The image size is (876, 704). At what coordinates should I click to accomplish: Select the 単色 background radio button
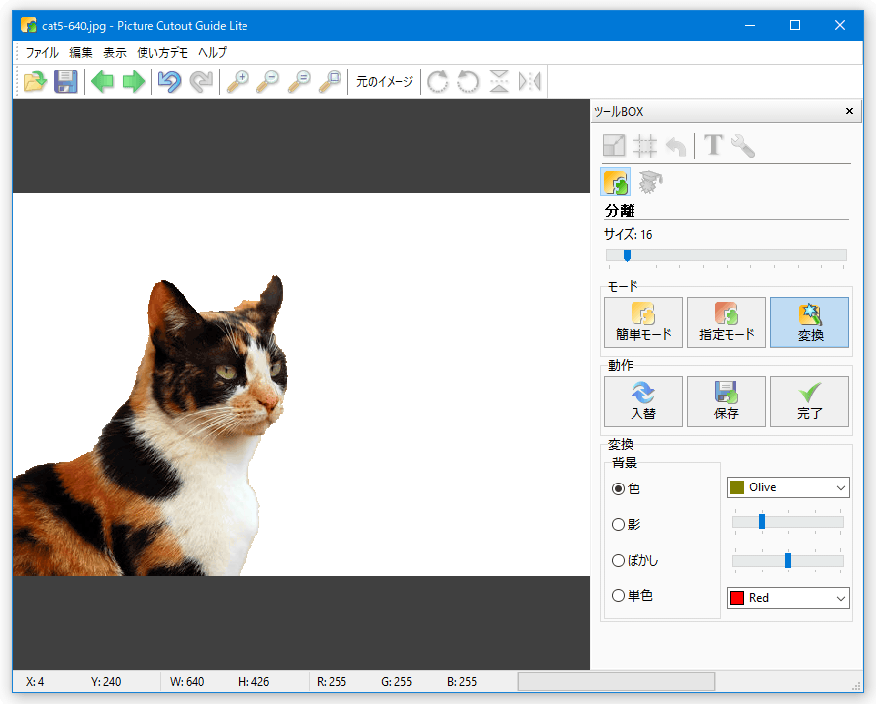tap(618, 595)
